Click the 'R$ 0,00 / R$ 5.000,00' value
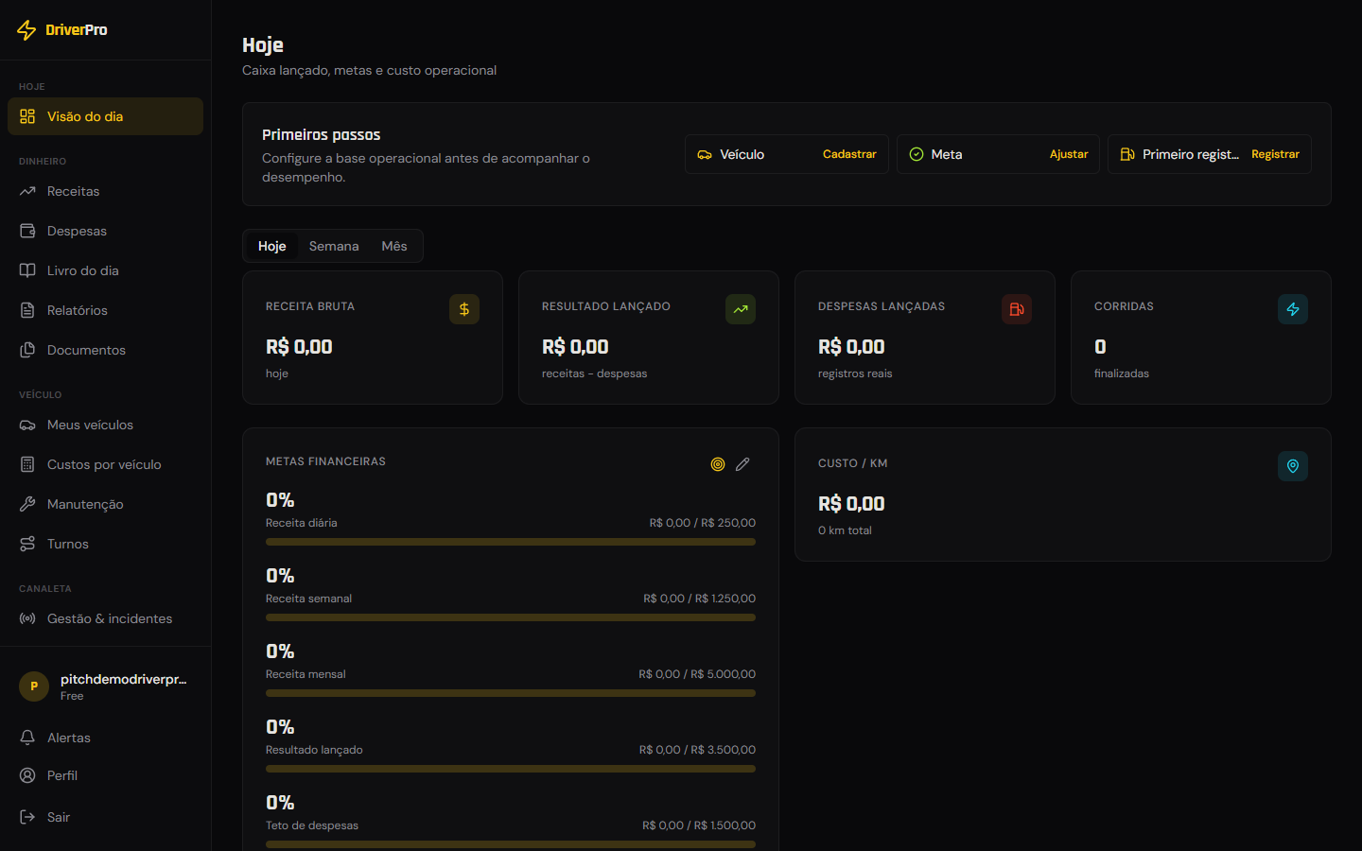This screenshot has height=851, width=1362. (697, 674)
